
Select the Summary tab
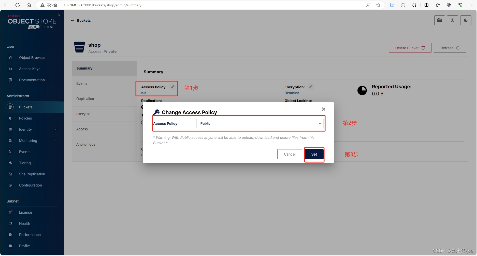click(105, 68)
